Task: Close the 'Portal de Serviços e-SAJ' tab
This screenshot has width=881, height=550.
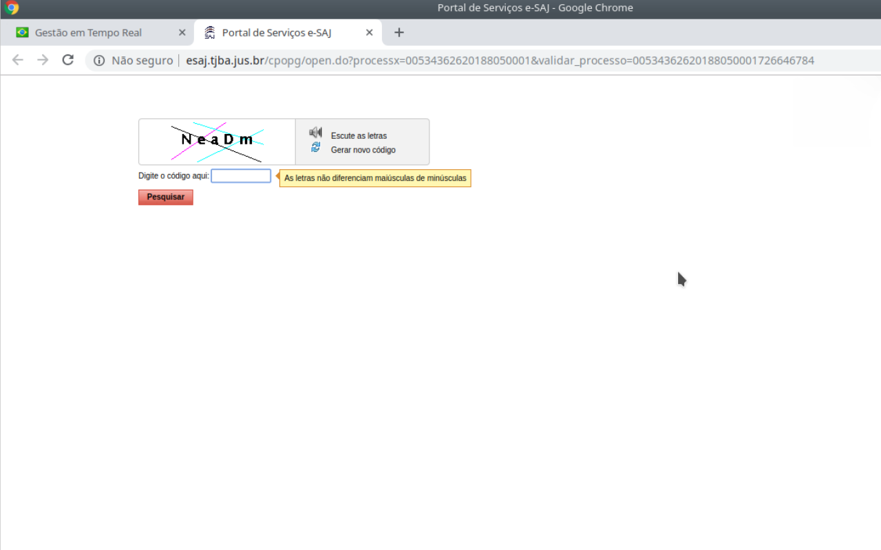Action: pos(370,32)
